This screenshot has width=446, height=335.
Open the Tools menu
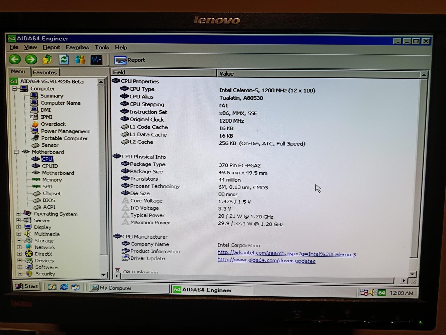tap(102, 48)
